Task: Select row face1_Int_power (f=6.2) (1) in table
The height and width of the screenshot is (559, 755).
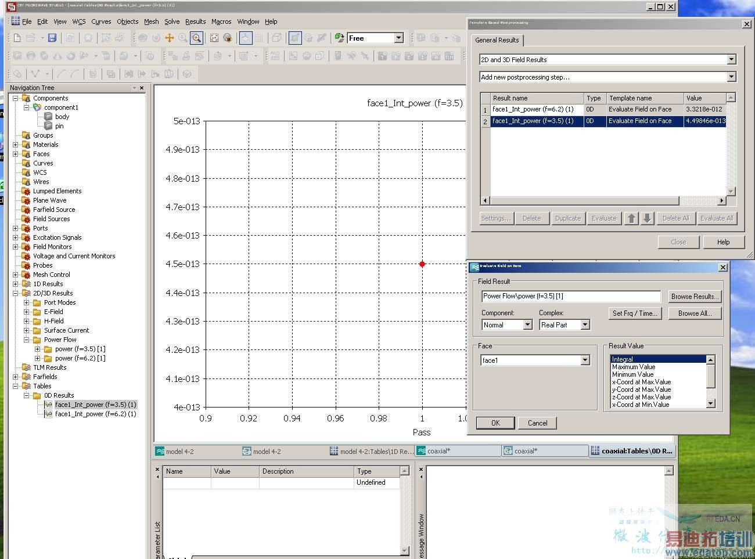Action: pos(603,109)
